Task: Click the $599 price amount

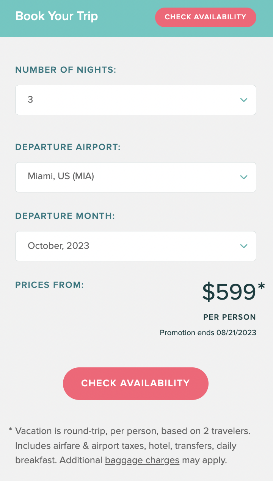Action: [x=229, y=292]
